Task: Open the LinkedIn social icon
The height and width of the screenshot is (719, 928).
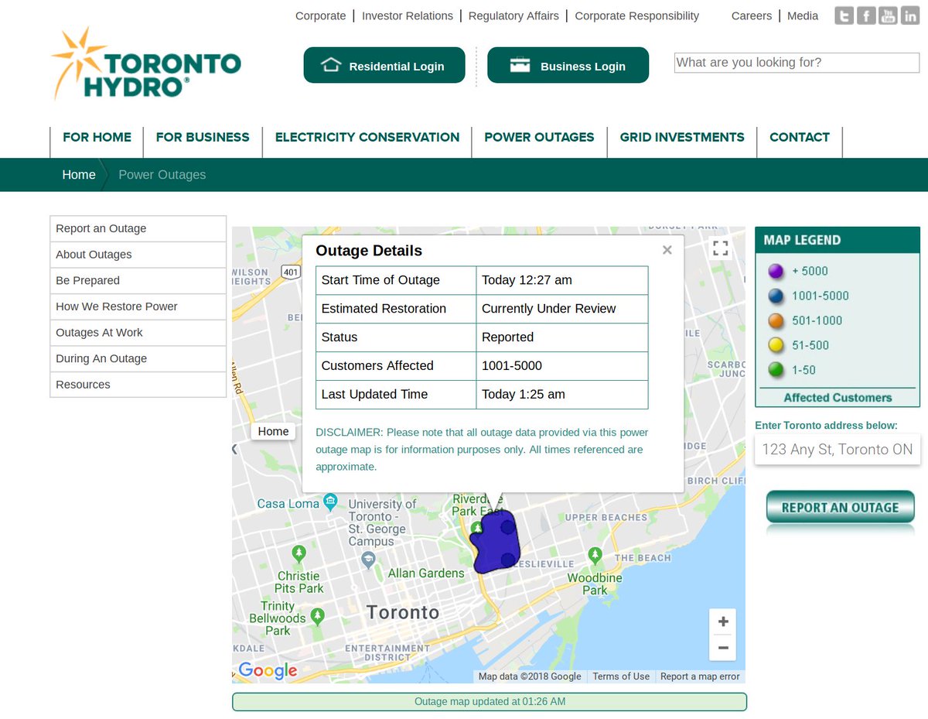Action: coord(910,15)
